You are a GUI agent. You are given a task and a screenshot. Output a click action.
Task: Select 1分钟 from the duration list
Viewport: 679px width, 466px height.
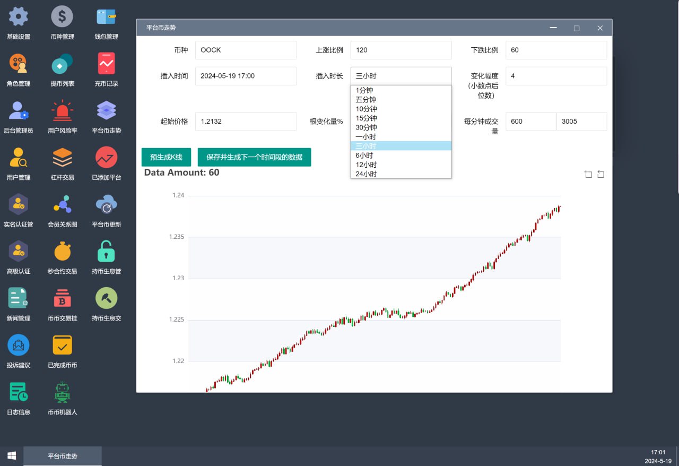pyautogui.click(x=401, y=90)
